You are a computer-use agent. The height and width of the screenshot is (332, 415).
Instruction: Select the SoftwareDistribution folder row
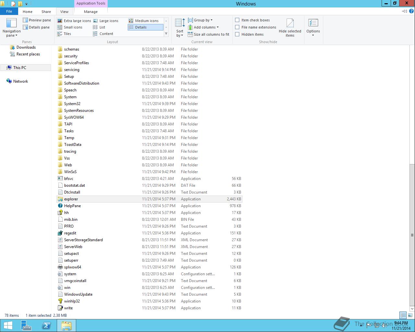(149, 83)
